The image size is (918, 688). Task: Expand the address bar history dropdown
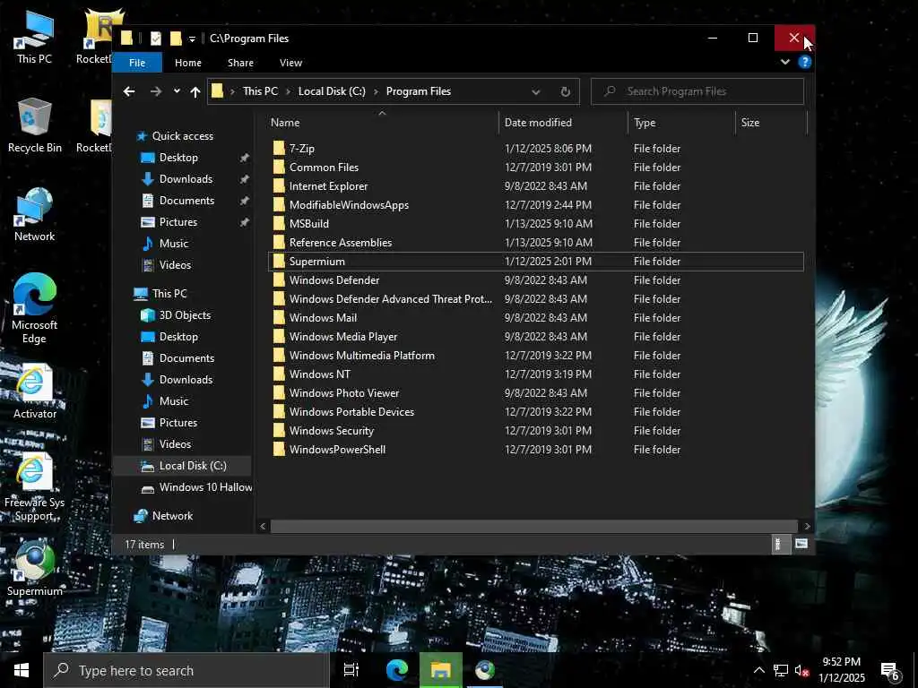coord(535,91)
